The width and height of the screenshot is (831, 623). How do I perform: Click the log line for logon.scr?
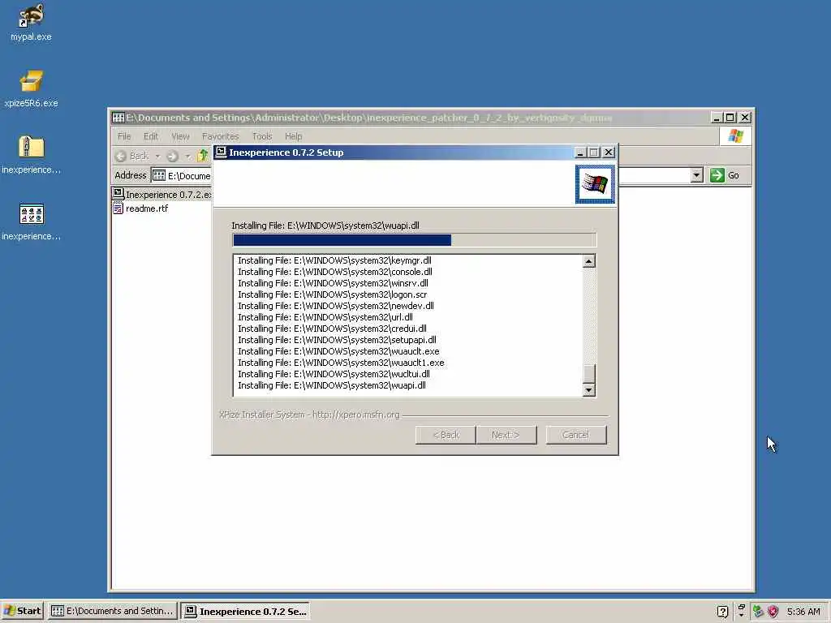pos(332,294)
